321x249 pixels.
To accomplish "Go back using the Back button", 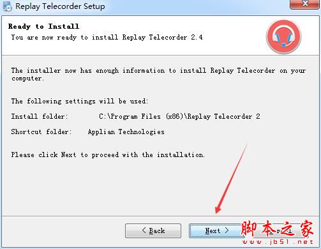I will 153,230.
